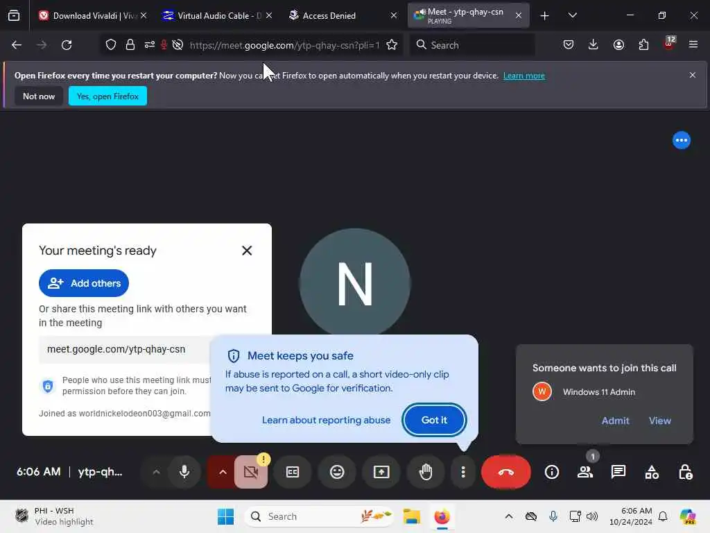Screen dimensions: 710x533
Task: Click the Not now button
Action: 39,96
